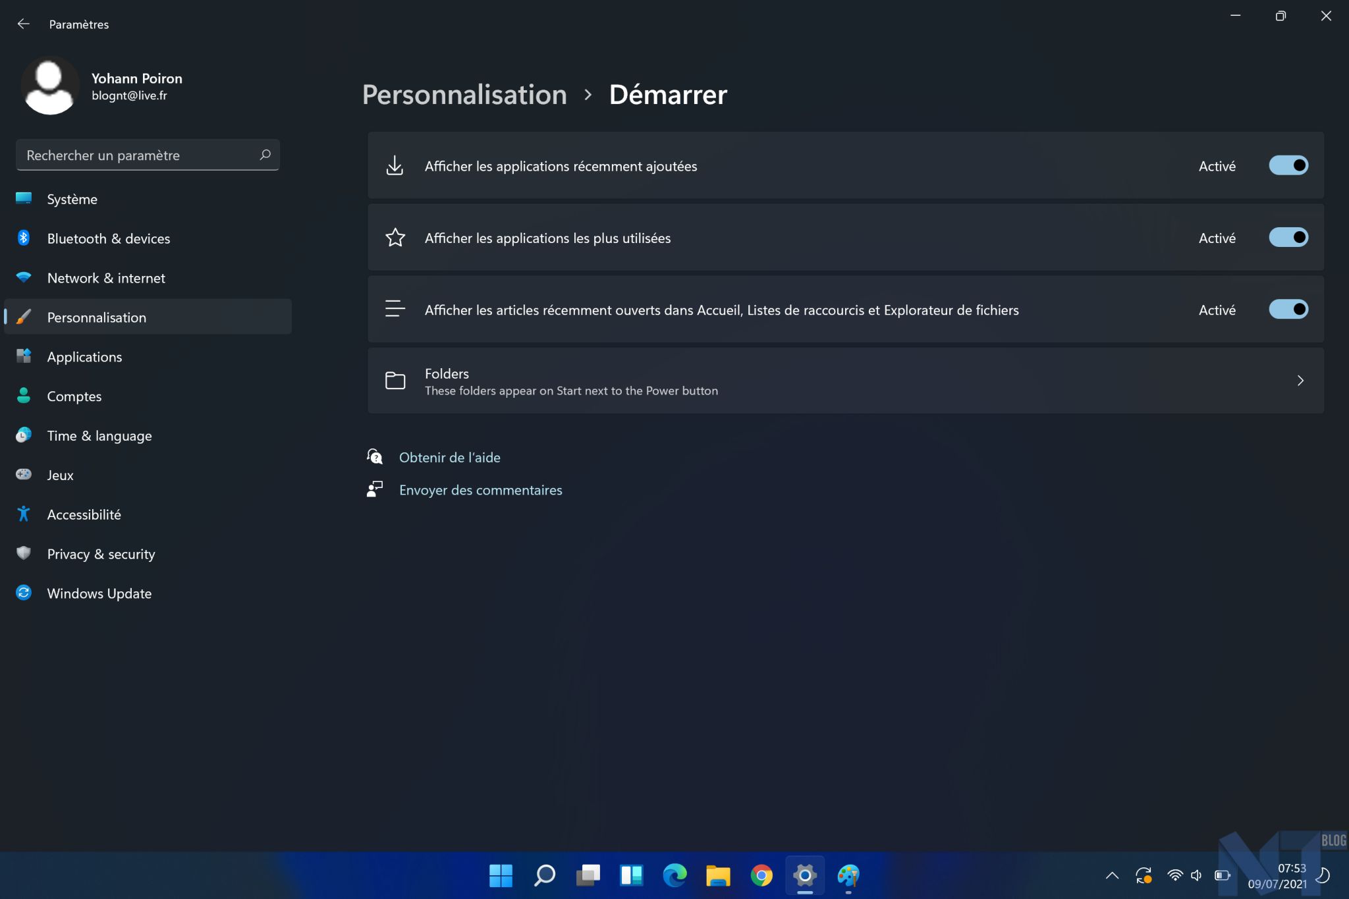Open the Système settings section
The width and height of the screenshot is (1349, 899).
(72, 198)
